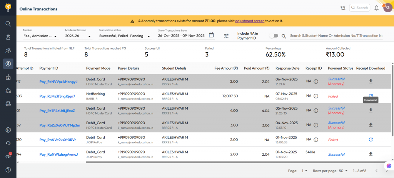Open the calendar date picker icon
The height and width of the screenshot is (178, 394).
click(x=211, y=35)
